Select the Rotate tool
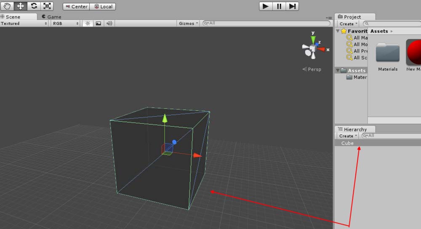 [x=34, y=6]
